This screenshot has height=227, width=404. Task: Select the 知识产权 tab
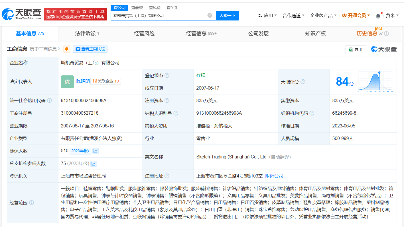tap(315, 34)
